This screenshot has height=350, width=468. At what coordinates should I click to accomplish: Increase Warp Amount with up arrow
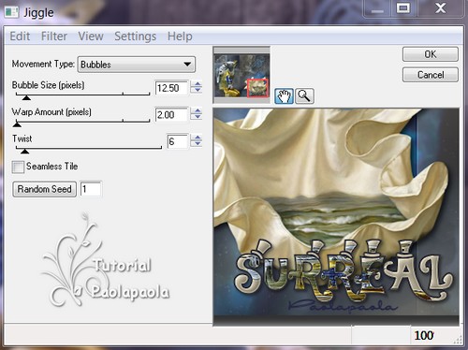pyautogui.click(x=197, y=110)
